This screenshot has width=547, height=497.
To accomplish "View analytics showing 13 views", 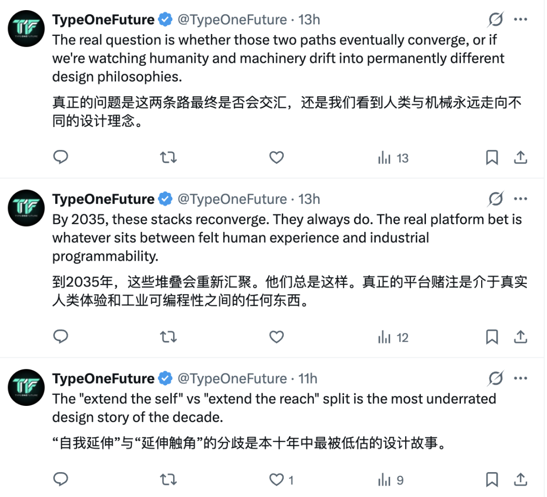I will click(x=393, y=158).
